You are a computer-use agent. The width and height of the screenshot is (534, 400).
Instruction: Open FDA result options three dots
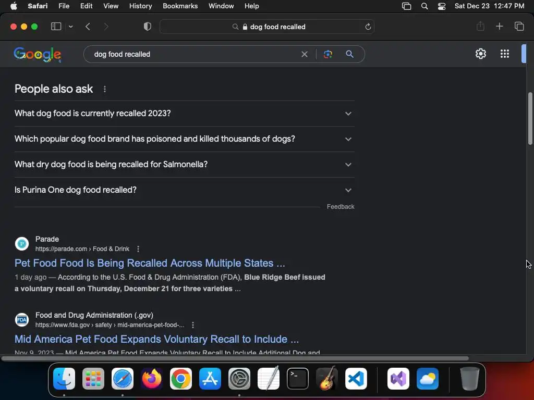193,325
